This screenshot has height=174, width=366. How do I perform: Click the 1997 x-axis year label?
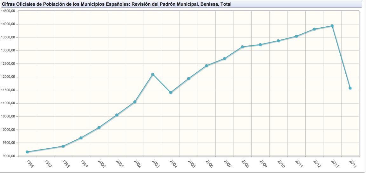(48, 164)
